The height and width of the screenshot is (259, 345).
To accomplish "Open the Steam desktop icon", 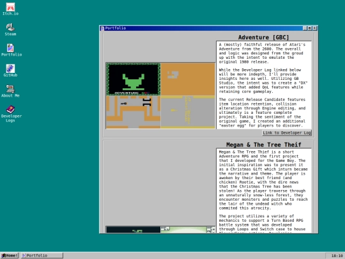I will tap(10, 29).
